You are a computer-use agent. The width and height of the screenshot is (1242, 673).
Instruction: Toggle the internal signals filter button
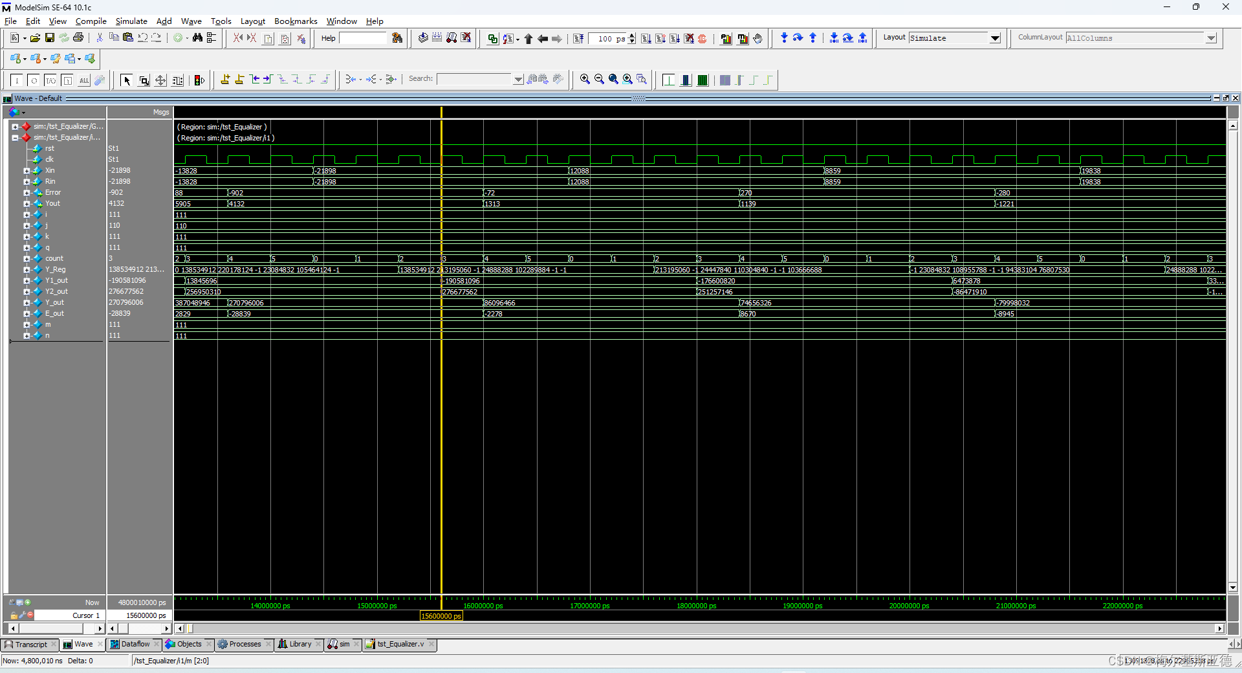(x=67, y=80)
